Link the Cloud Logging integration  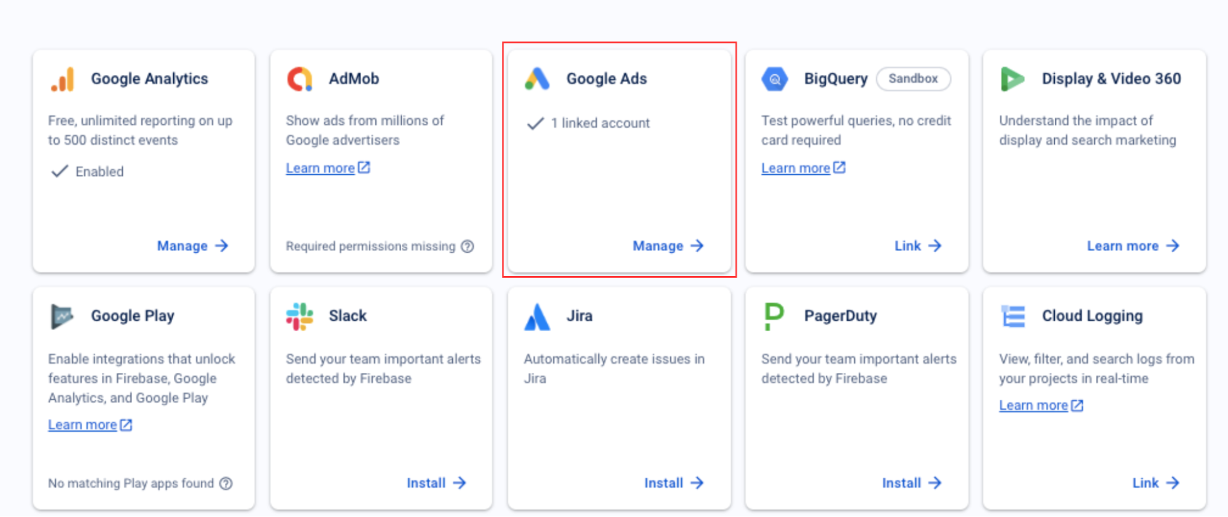(x=1155, y=483)
